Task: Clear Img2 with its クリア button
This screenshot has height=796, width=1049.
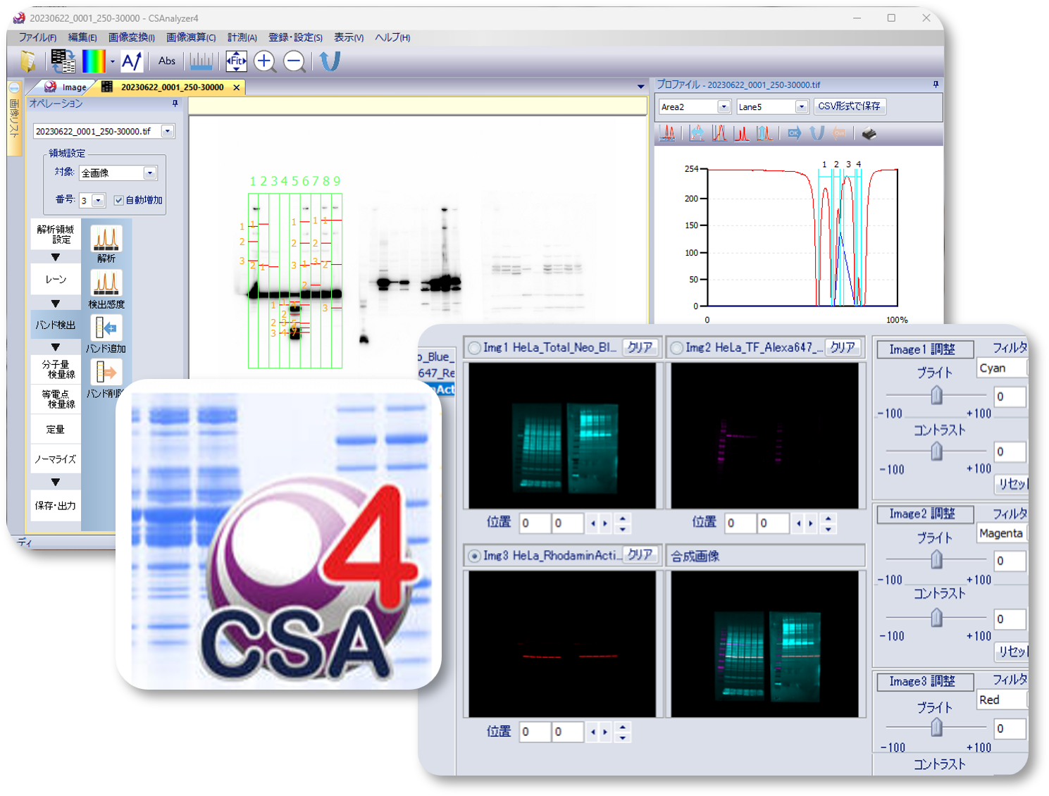Action: [x=843, y=347]
